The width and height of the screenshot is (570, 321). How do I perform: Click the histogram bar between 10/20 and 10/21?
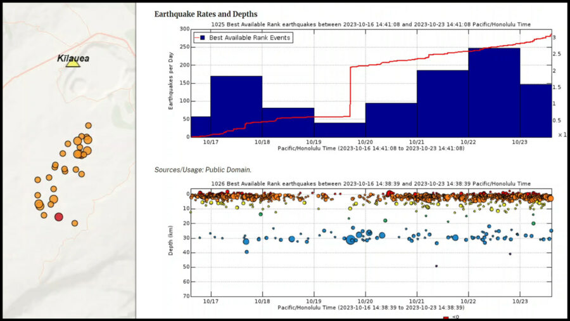pos(391,119)
